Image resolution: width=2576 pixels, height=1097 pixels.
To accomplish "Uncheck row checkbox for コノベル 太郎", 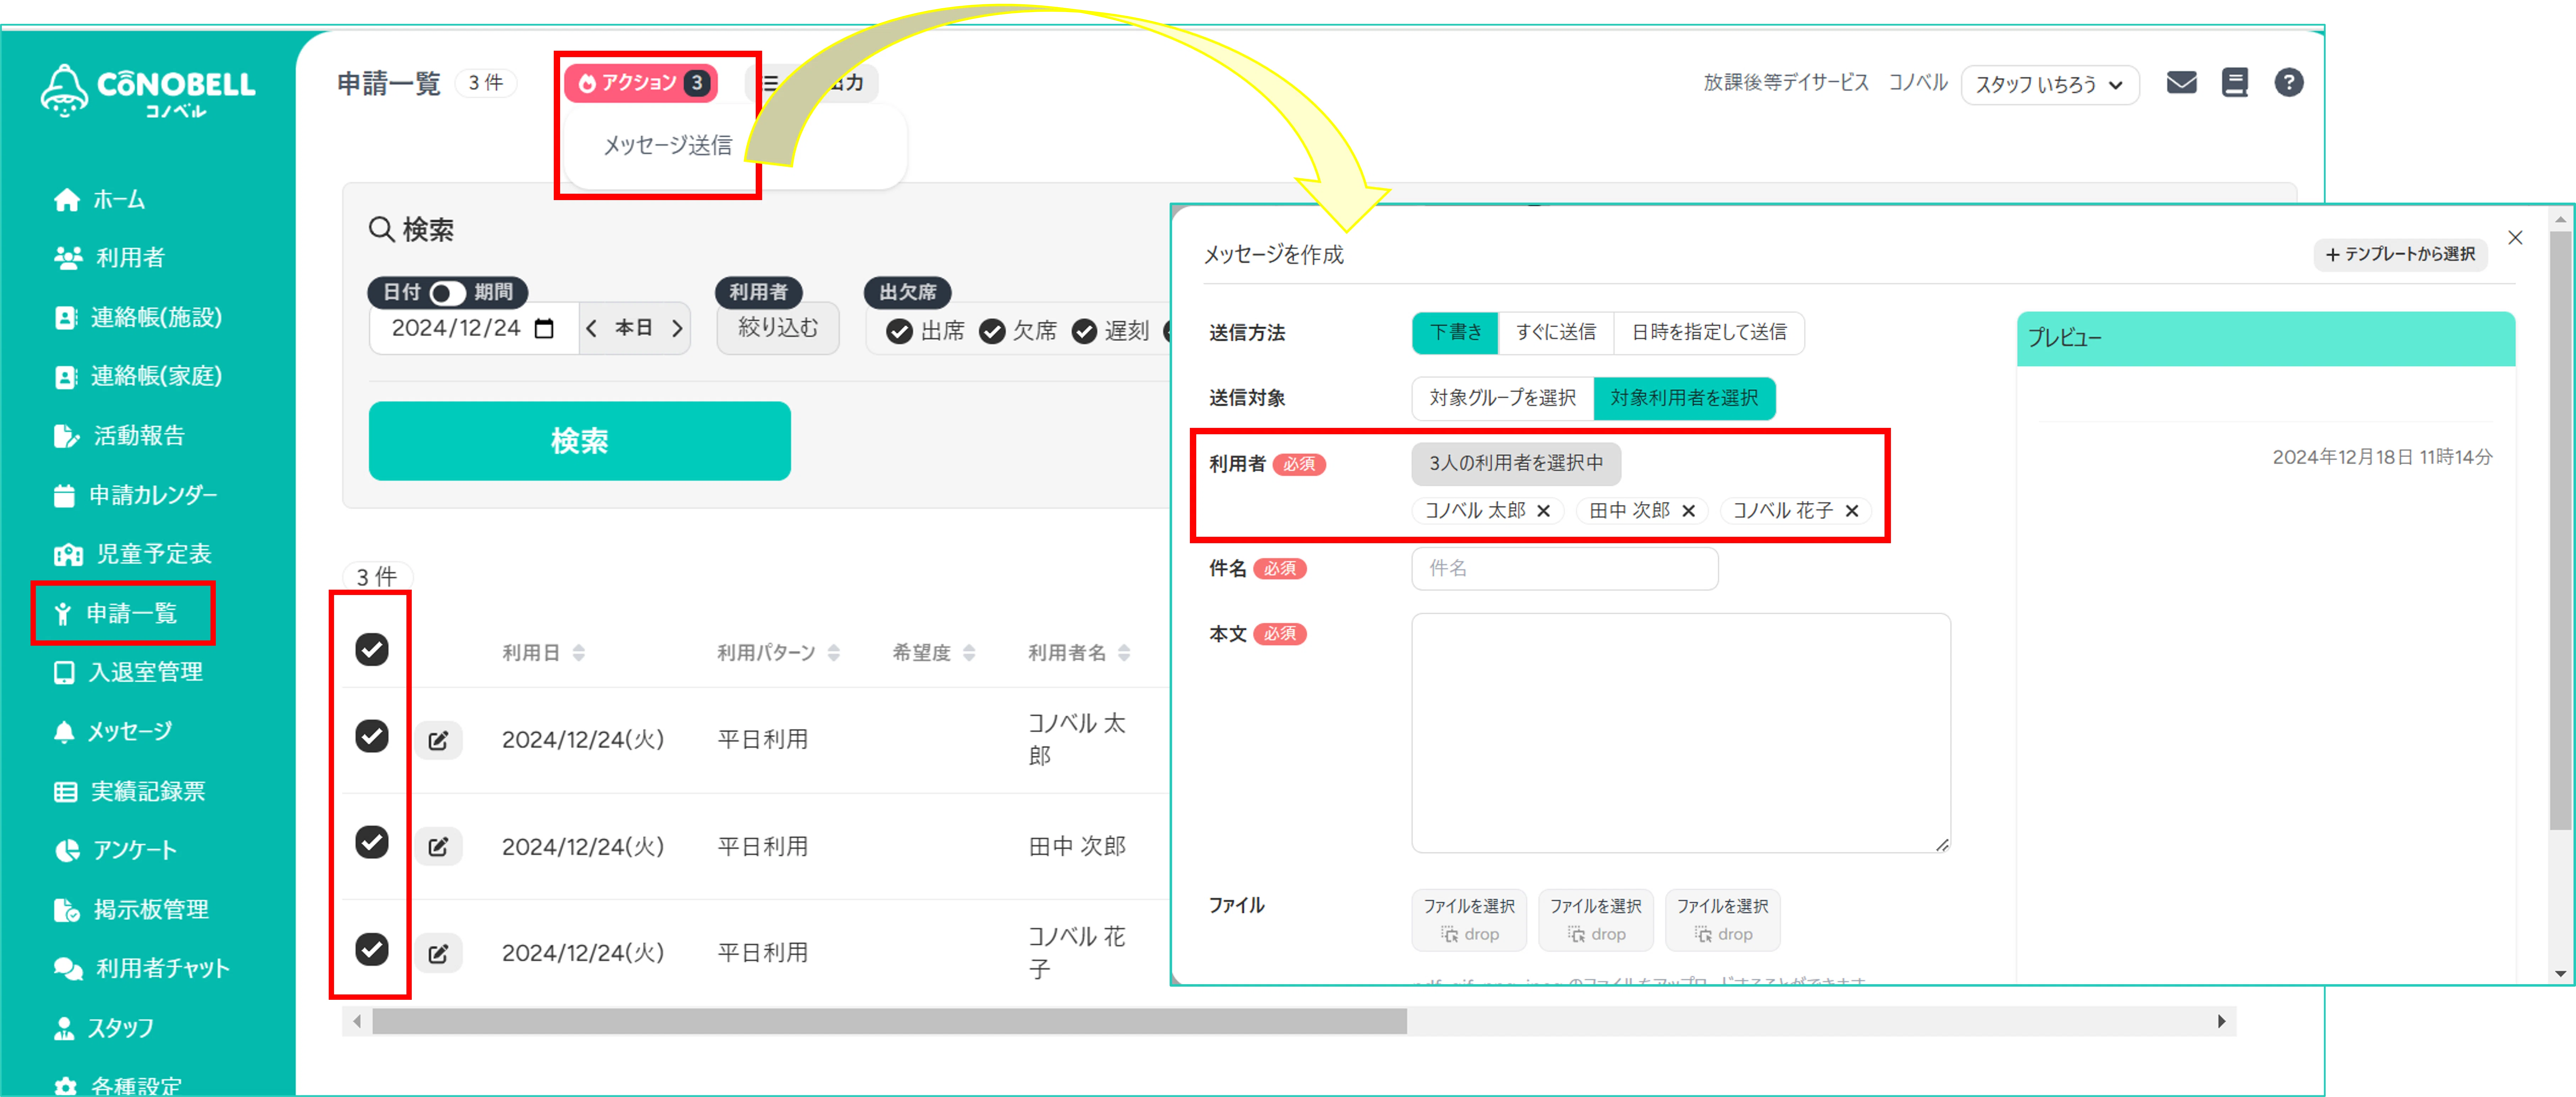I will pyautogui.click(x=372, y=736).
